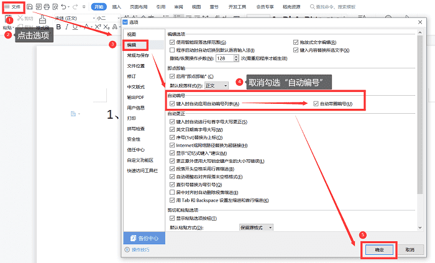The image size is (435, 263).
Task: Open 默认段落样式 dropdown showing 正文
Action: [216, 86]
